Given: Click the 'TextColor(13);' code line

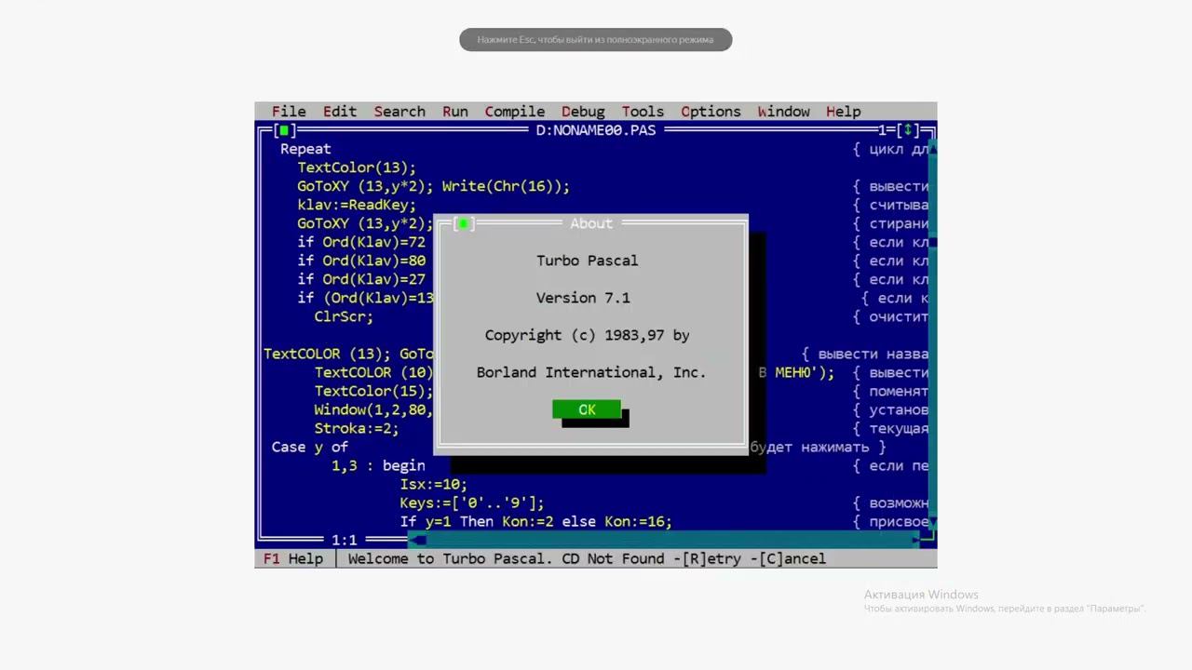Looking at the screenshot, I should [x=357, y=167].
